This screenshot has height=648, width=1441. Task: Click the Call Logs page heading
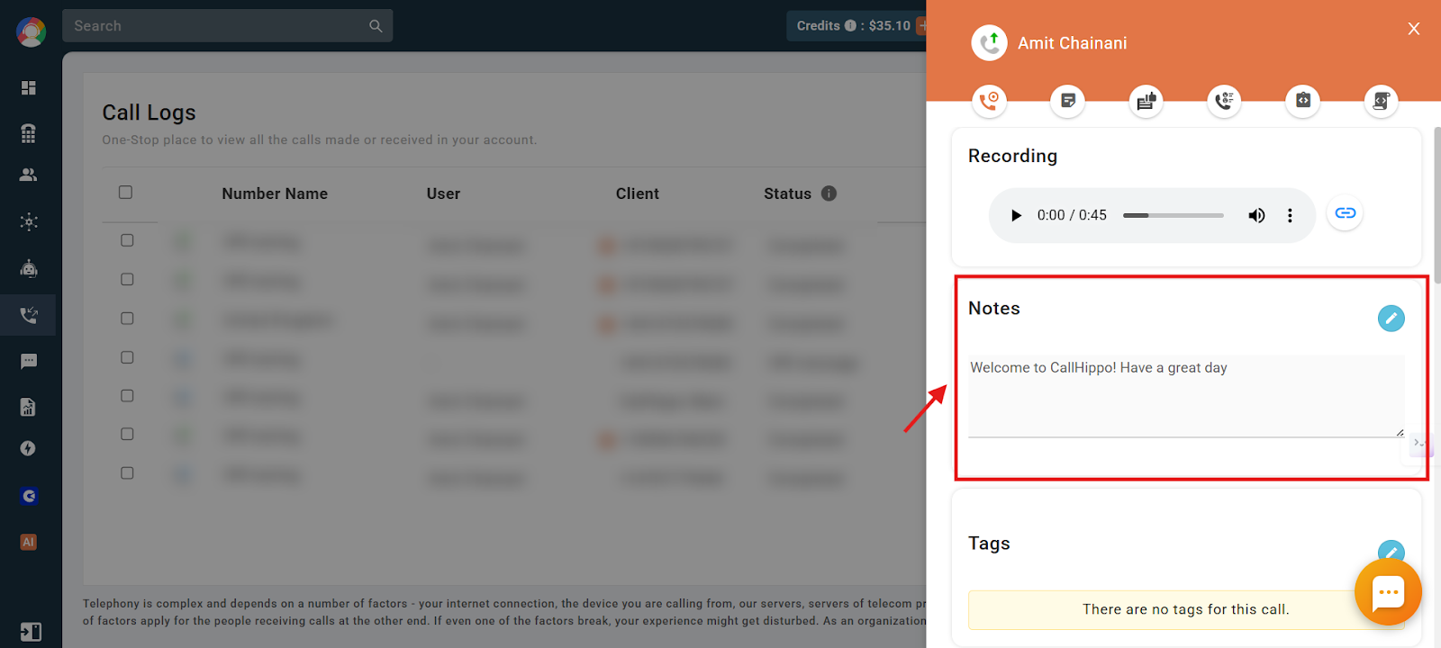149,112
